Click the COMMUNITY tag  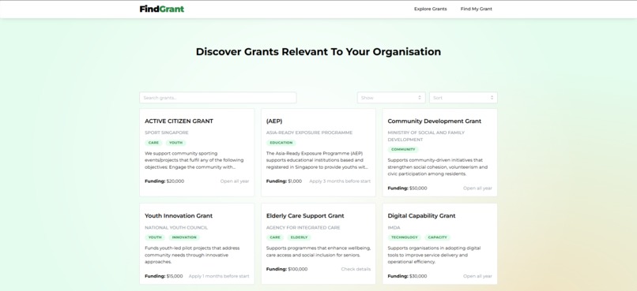point(403,150)
